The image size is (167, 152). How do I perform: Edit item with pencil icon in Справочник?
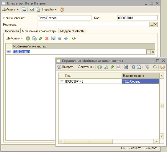[112, 67]
